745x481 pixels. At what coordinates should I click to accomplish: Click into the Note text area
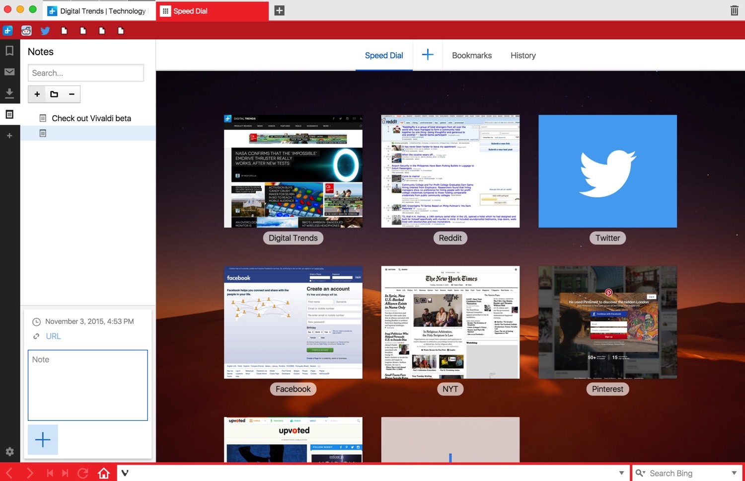pos(88,386)
